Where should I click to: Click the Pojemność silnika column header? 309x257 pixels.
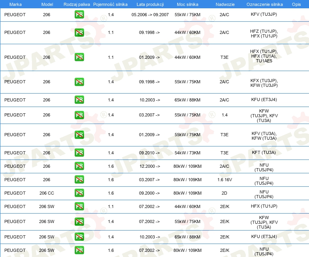click(110, 4)
